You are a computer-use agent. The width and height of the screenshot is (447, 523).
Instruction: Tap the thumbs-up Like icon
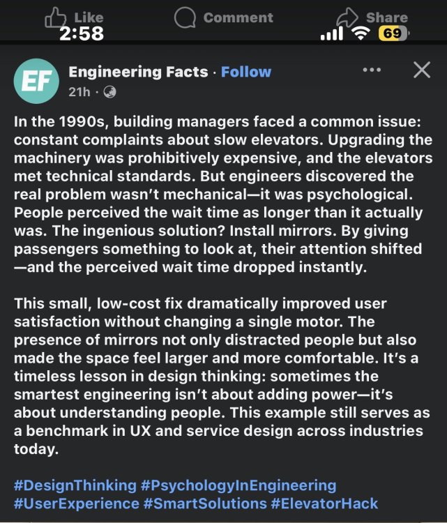tap(55, 17)
